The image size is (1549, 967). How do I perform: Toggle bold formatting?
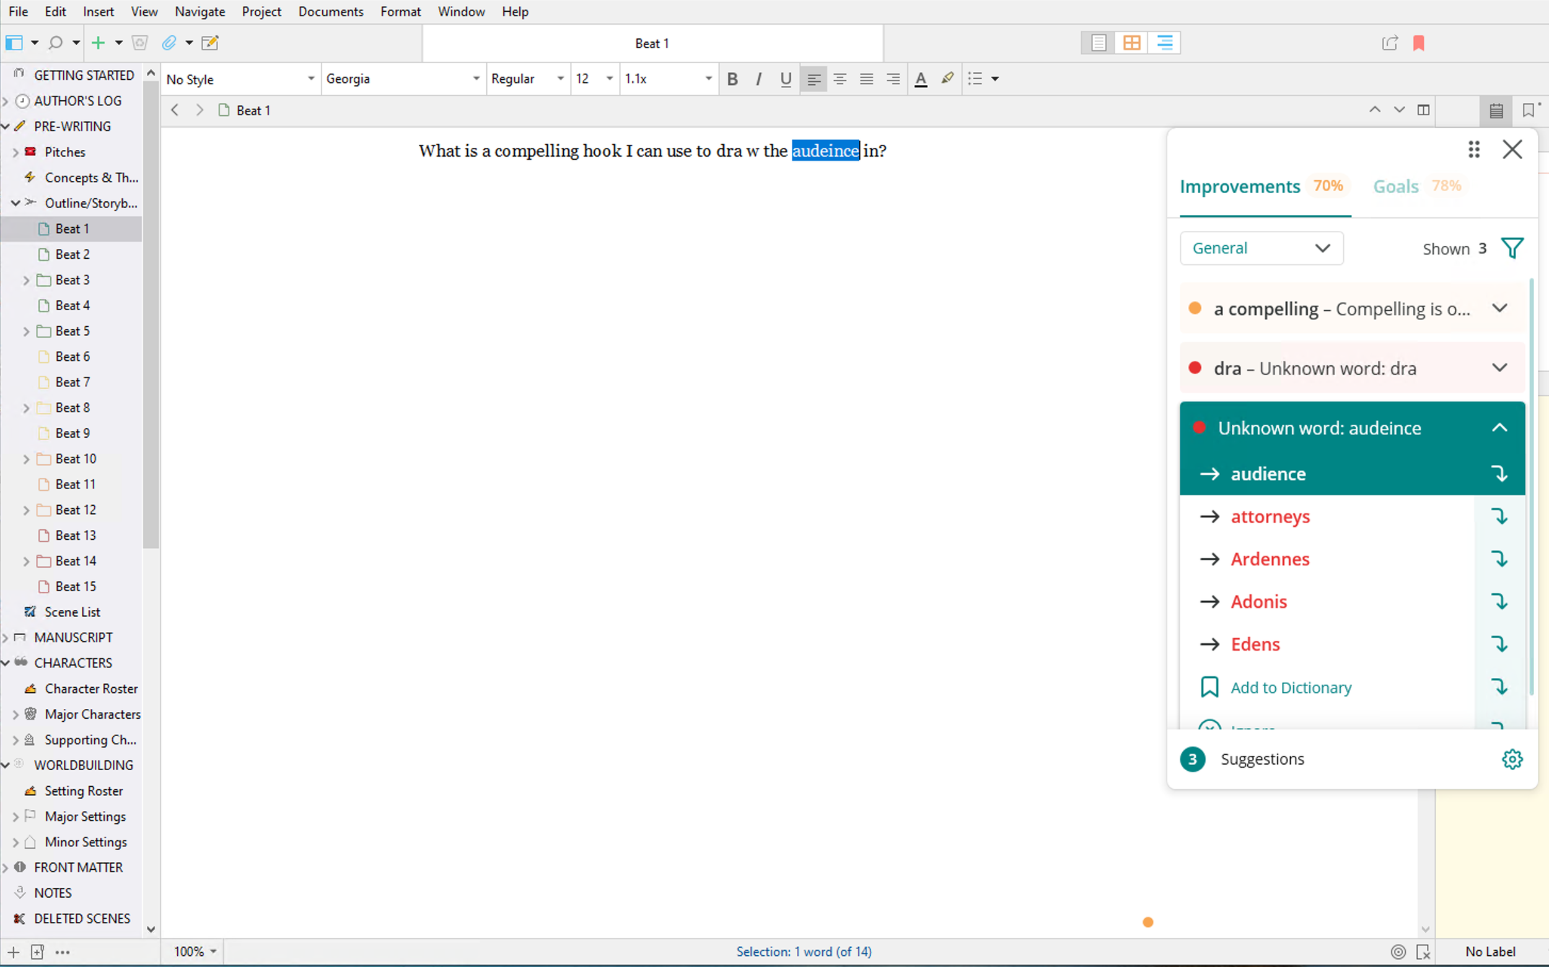732,79
